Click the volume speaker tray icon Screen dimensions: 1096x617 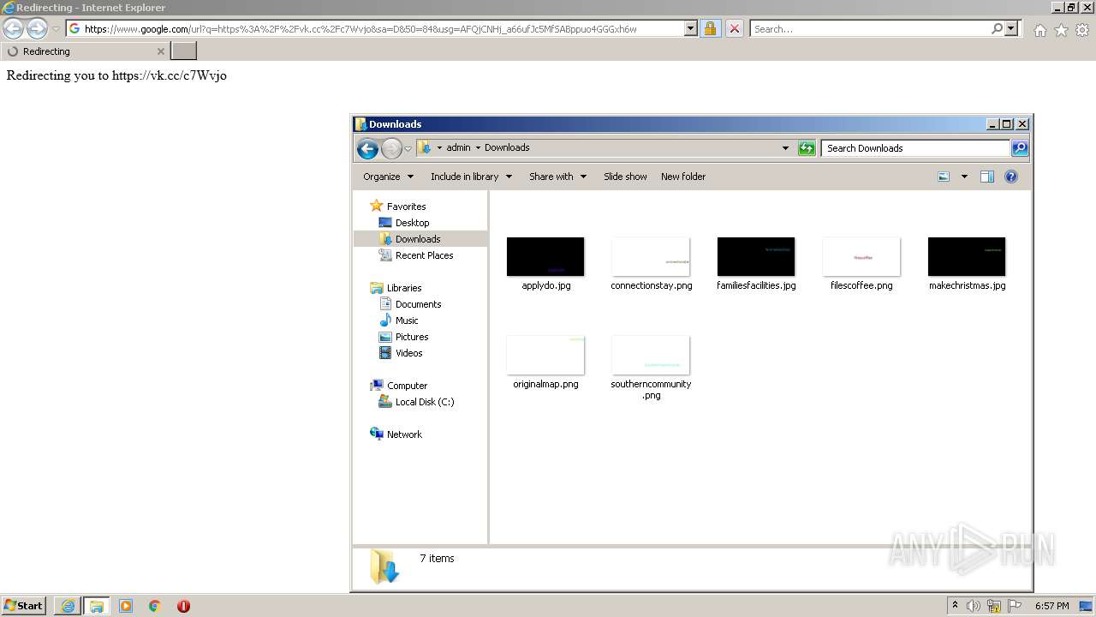click(974, 606)
